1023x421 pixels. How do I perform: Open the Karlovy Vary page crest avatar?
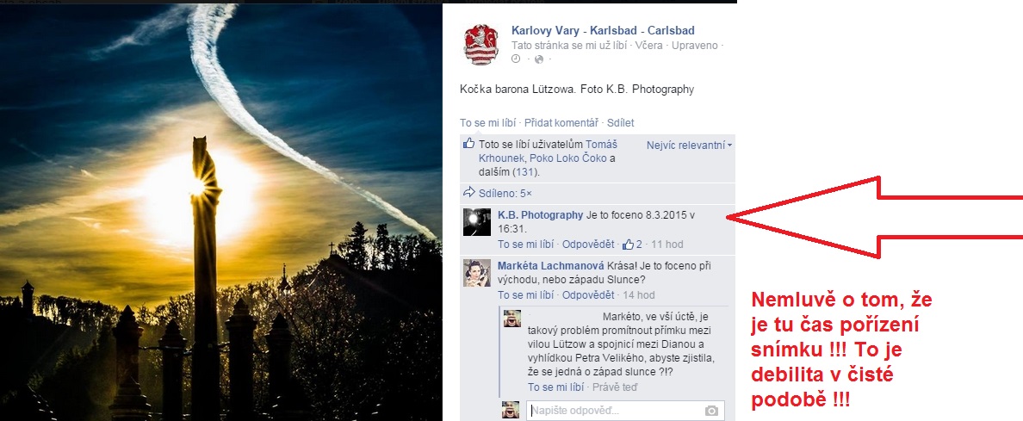point(480,45)
